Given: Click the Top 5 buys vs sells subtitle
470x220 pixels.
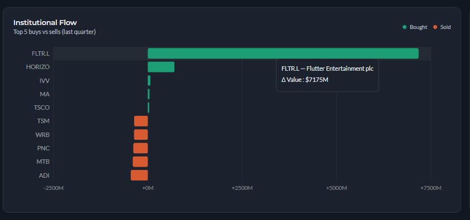Looking at the screenshot, I should 55,32.
